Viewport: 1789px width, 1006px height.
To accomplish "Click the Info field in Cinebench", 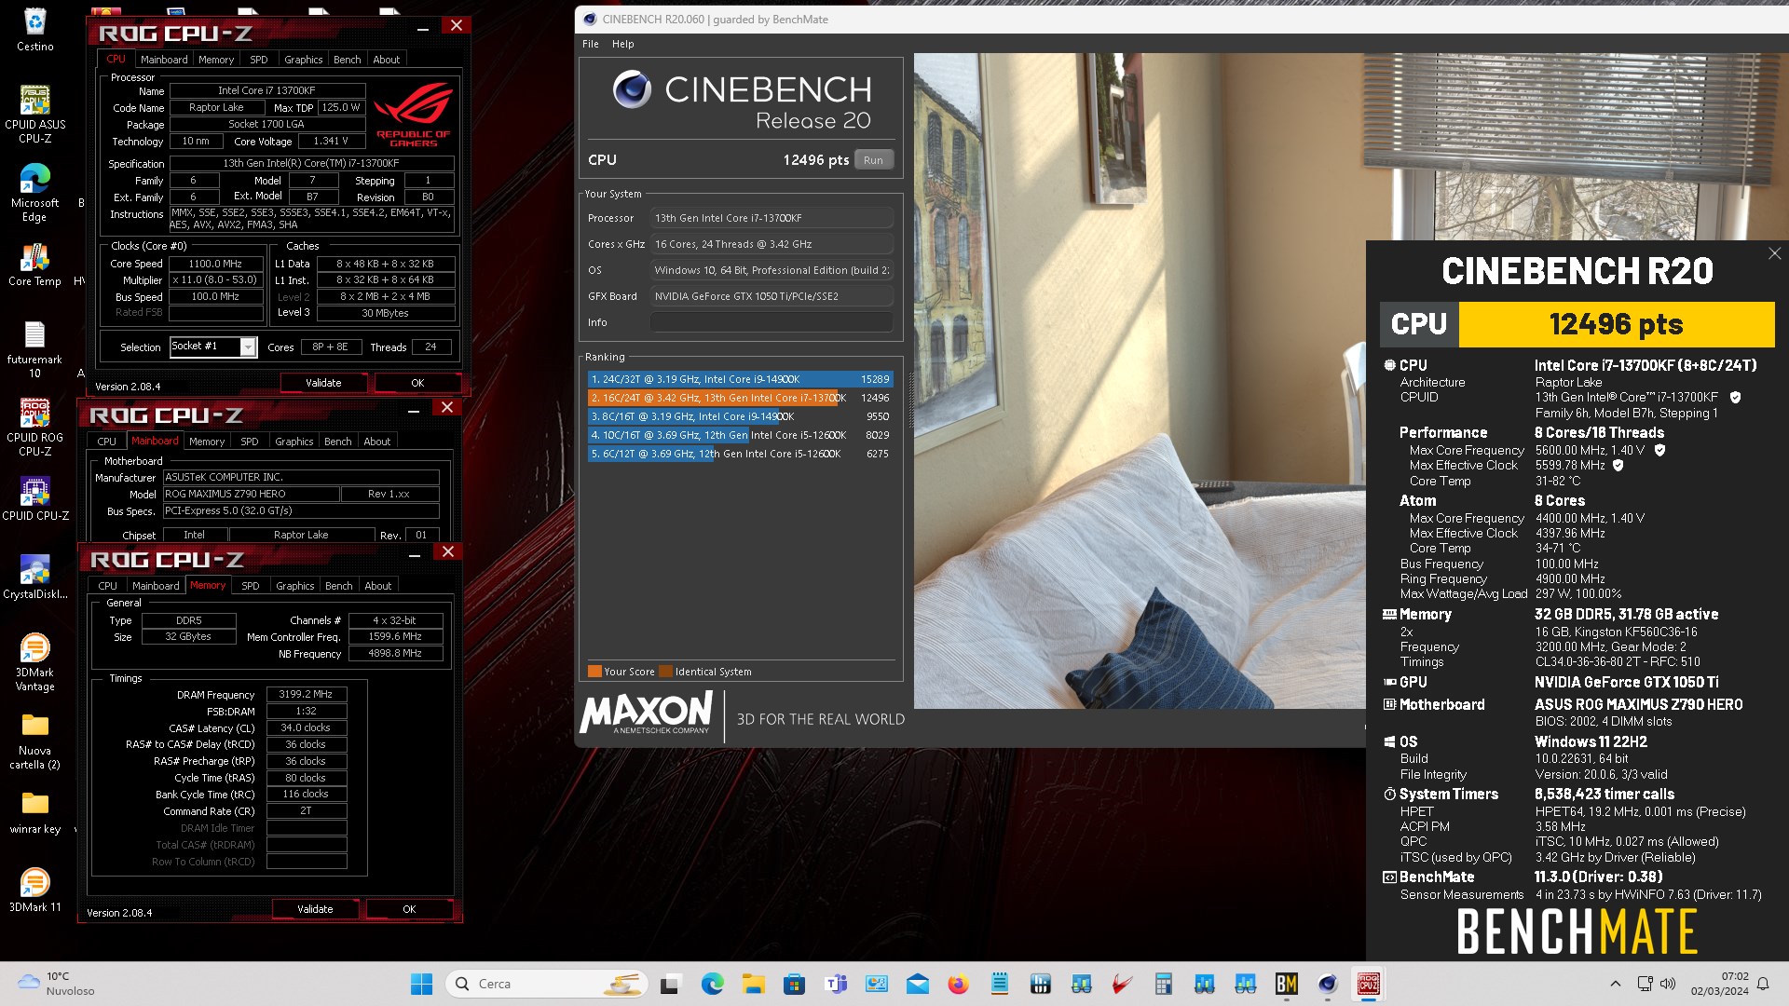I will 772,322.
